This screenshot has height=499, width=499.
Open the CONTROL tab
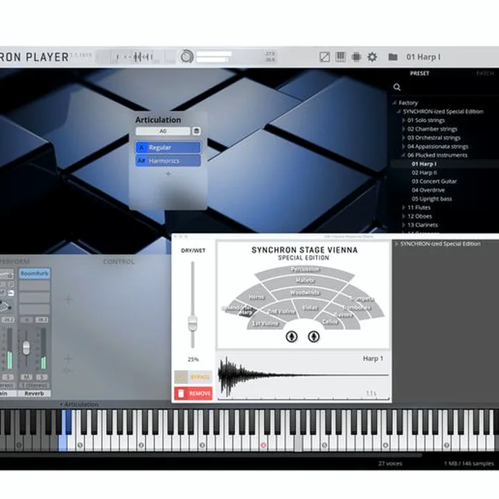pyautogui.click(x=119, y=262)
